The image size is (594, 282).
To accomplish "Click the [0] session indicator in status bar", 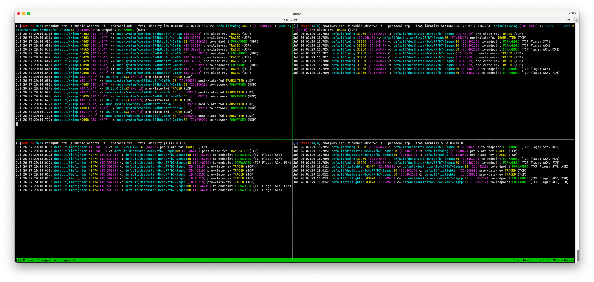I will [x=19, y=260].
